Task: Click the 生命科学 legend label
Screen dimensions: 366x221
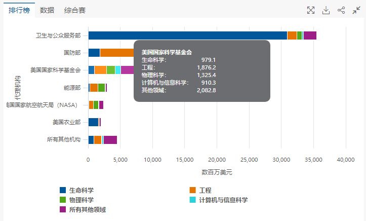Action: coord(82,190)
